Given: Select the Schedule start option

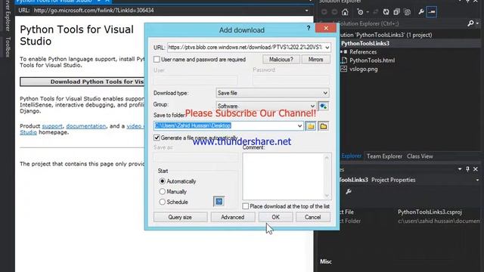Looking at the screenshot, I should tap(162, 202).
